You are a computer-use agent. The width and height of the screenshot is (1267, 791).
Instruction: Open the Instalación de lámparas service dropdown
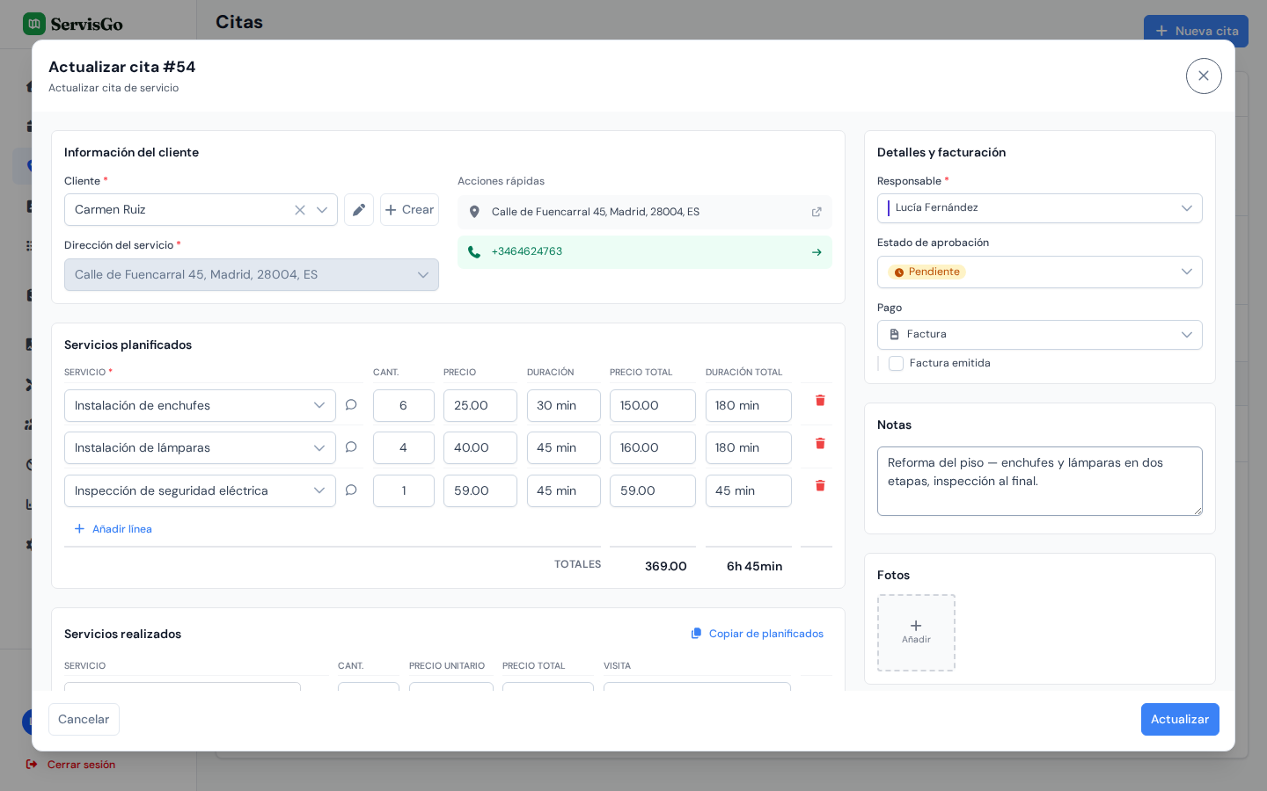[x=200, y=448]
